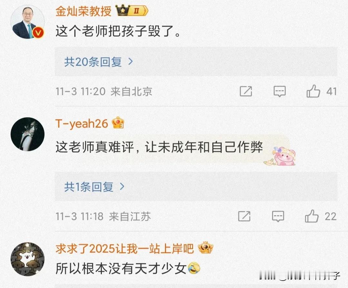View 金灿荣教授 avatar photo

[x=27, y=22]
